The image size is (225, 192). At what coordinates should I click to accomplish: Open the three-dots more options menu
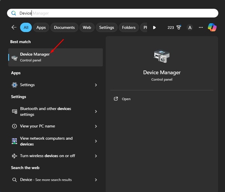coord(201,27)
